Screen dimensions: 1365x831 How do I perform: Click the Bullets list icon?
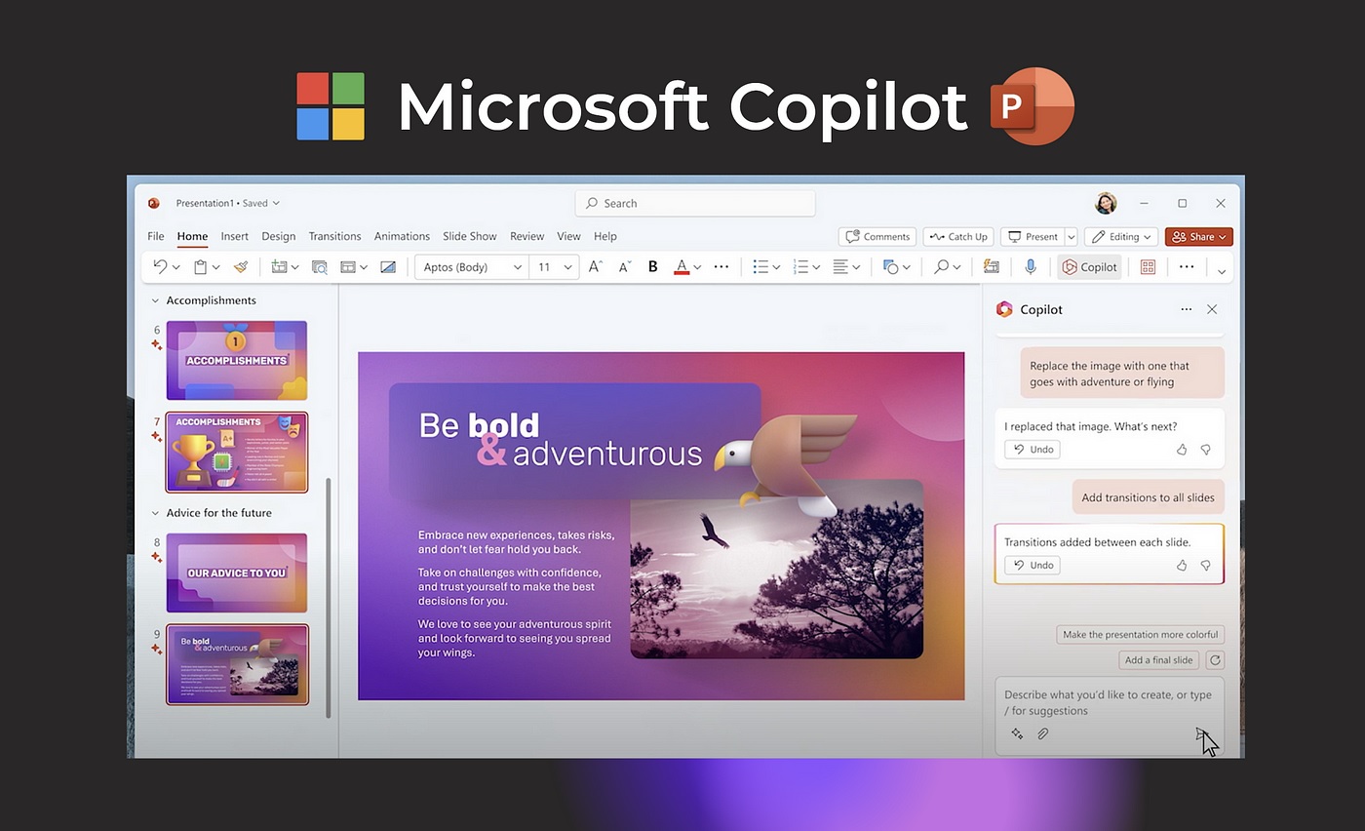(x=761, y=266)
